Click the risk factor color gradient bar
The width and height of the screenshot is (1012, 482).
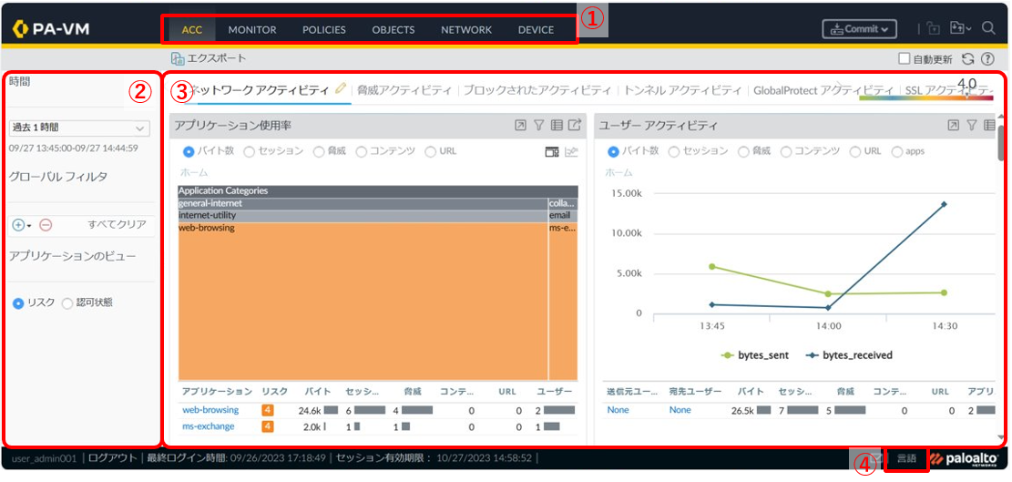point(927,97)
